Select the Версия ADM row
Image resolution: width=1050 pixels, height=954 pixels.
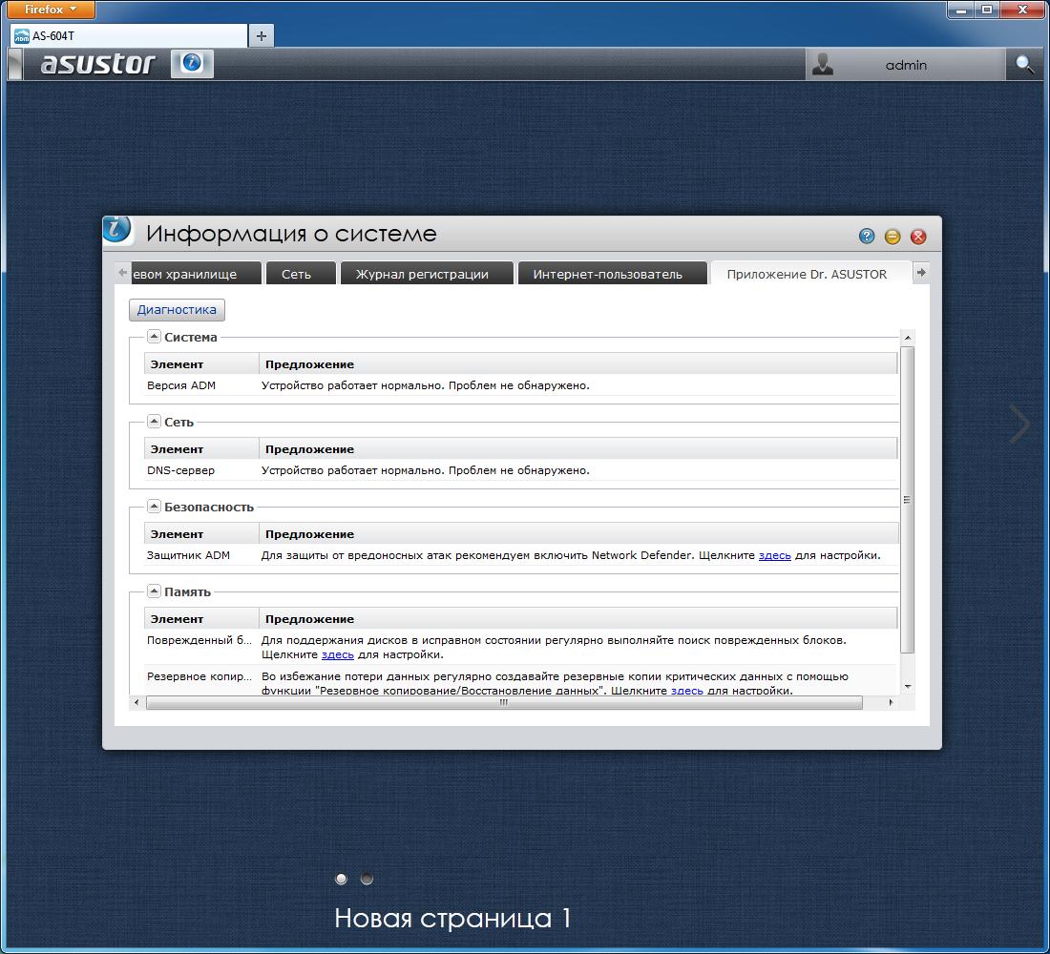click(x=521, y=385)
